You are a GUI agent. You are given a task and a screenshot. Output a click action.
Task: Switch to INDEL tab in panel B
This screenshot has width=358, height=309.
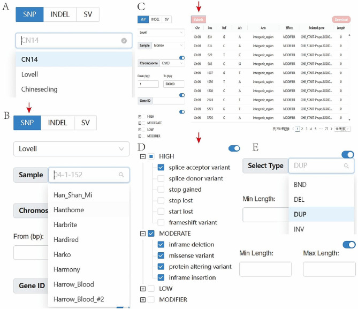(x=58, y=123)
